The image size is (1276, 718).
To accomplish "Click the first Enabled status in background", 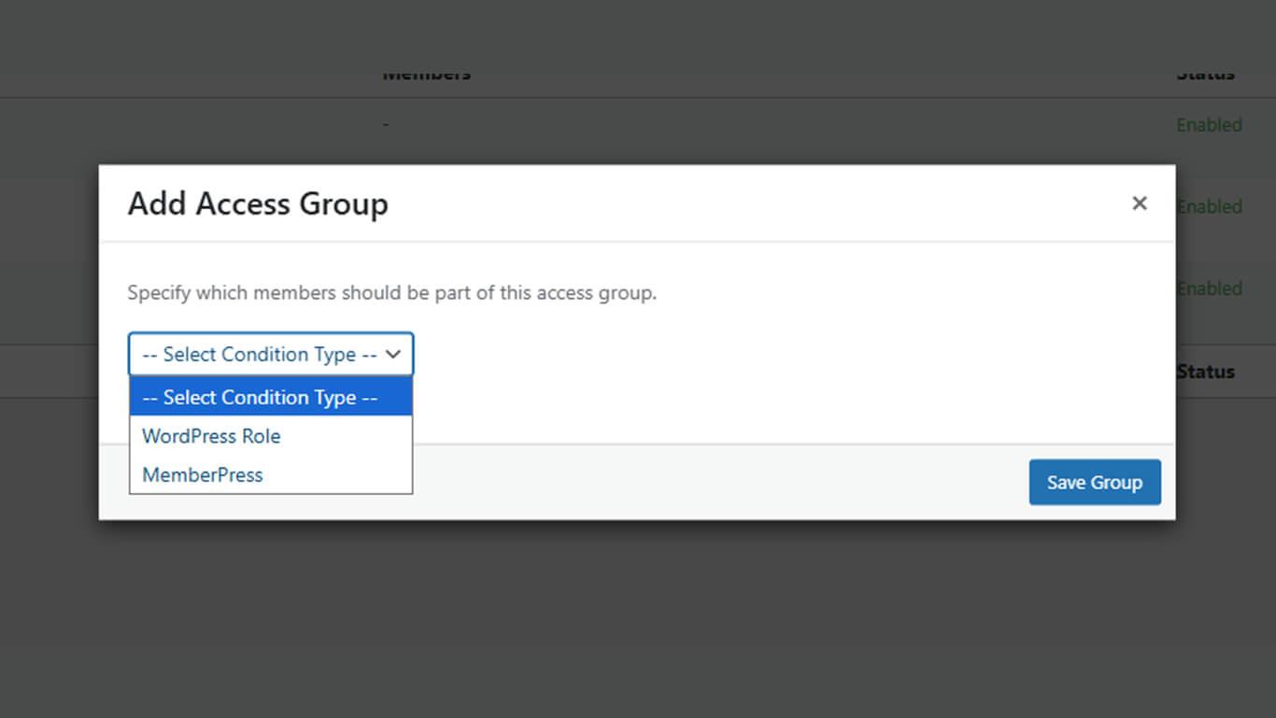I will click(x=1209, y=125).
